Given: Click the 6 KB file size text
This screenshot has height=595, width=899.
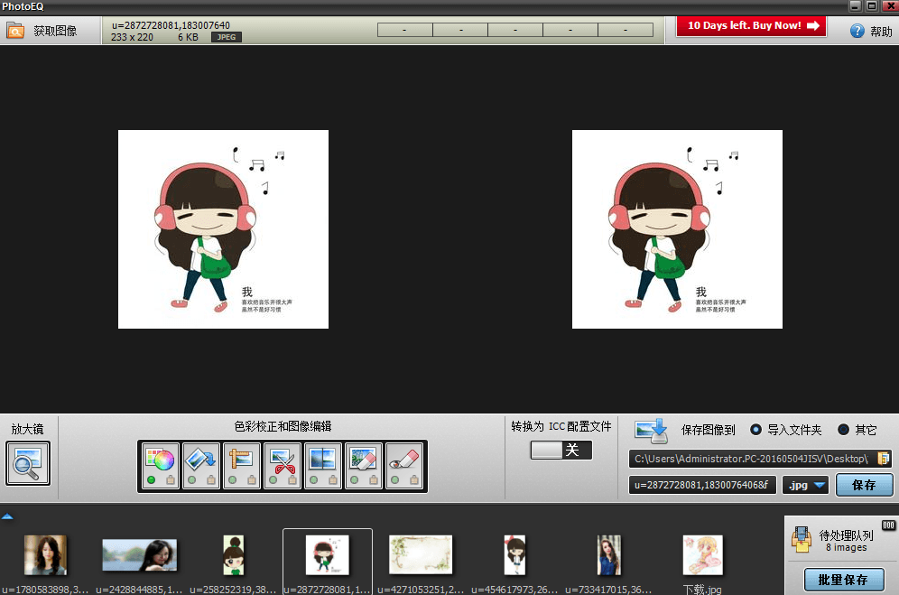Looking at the screenshot, I should point(188,37).
